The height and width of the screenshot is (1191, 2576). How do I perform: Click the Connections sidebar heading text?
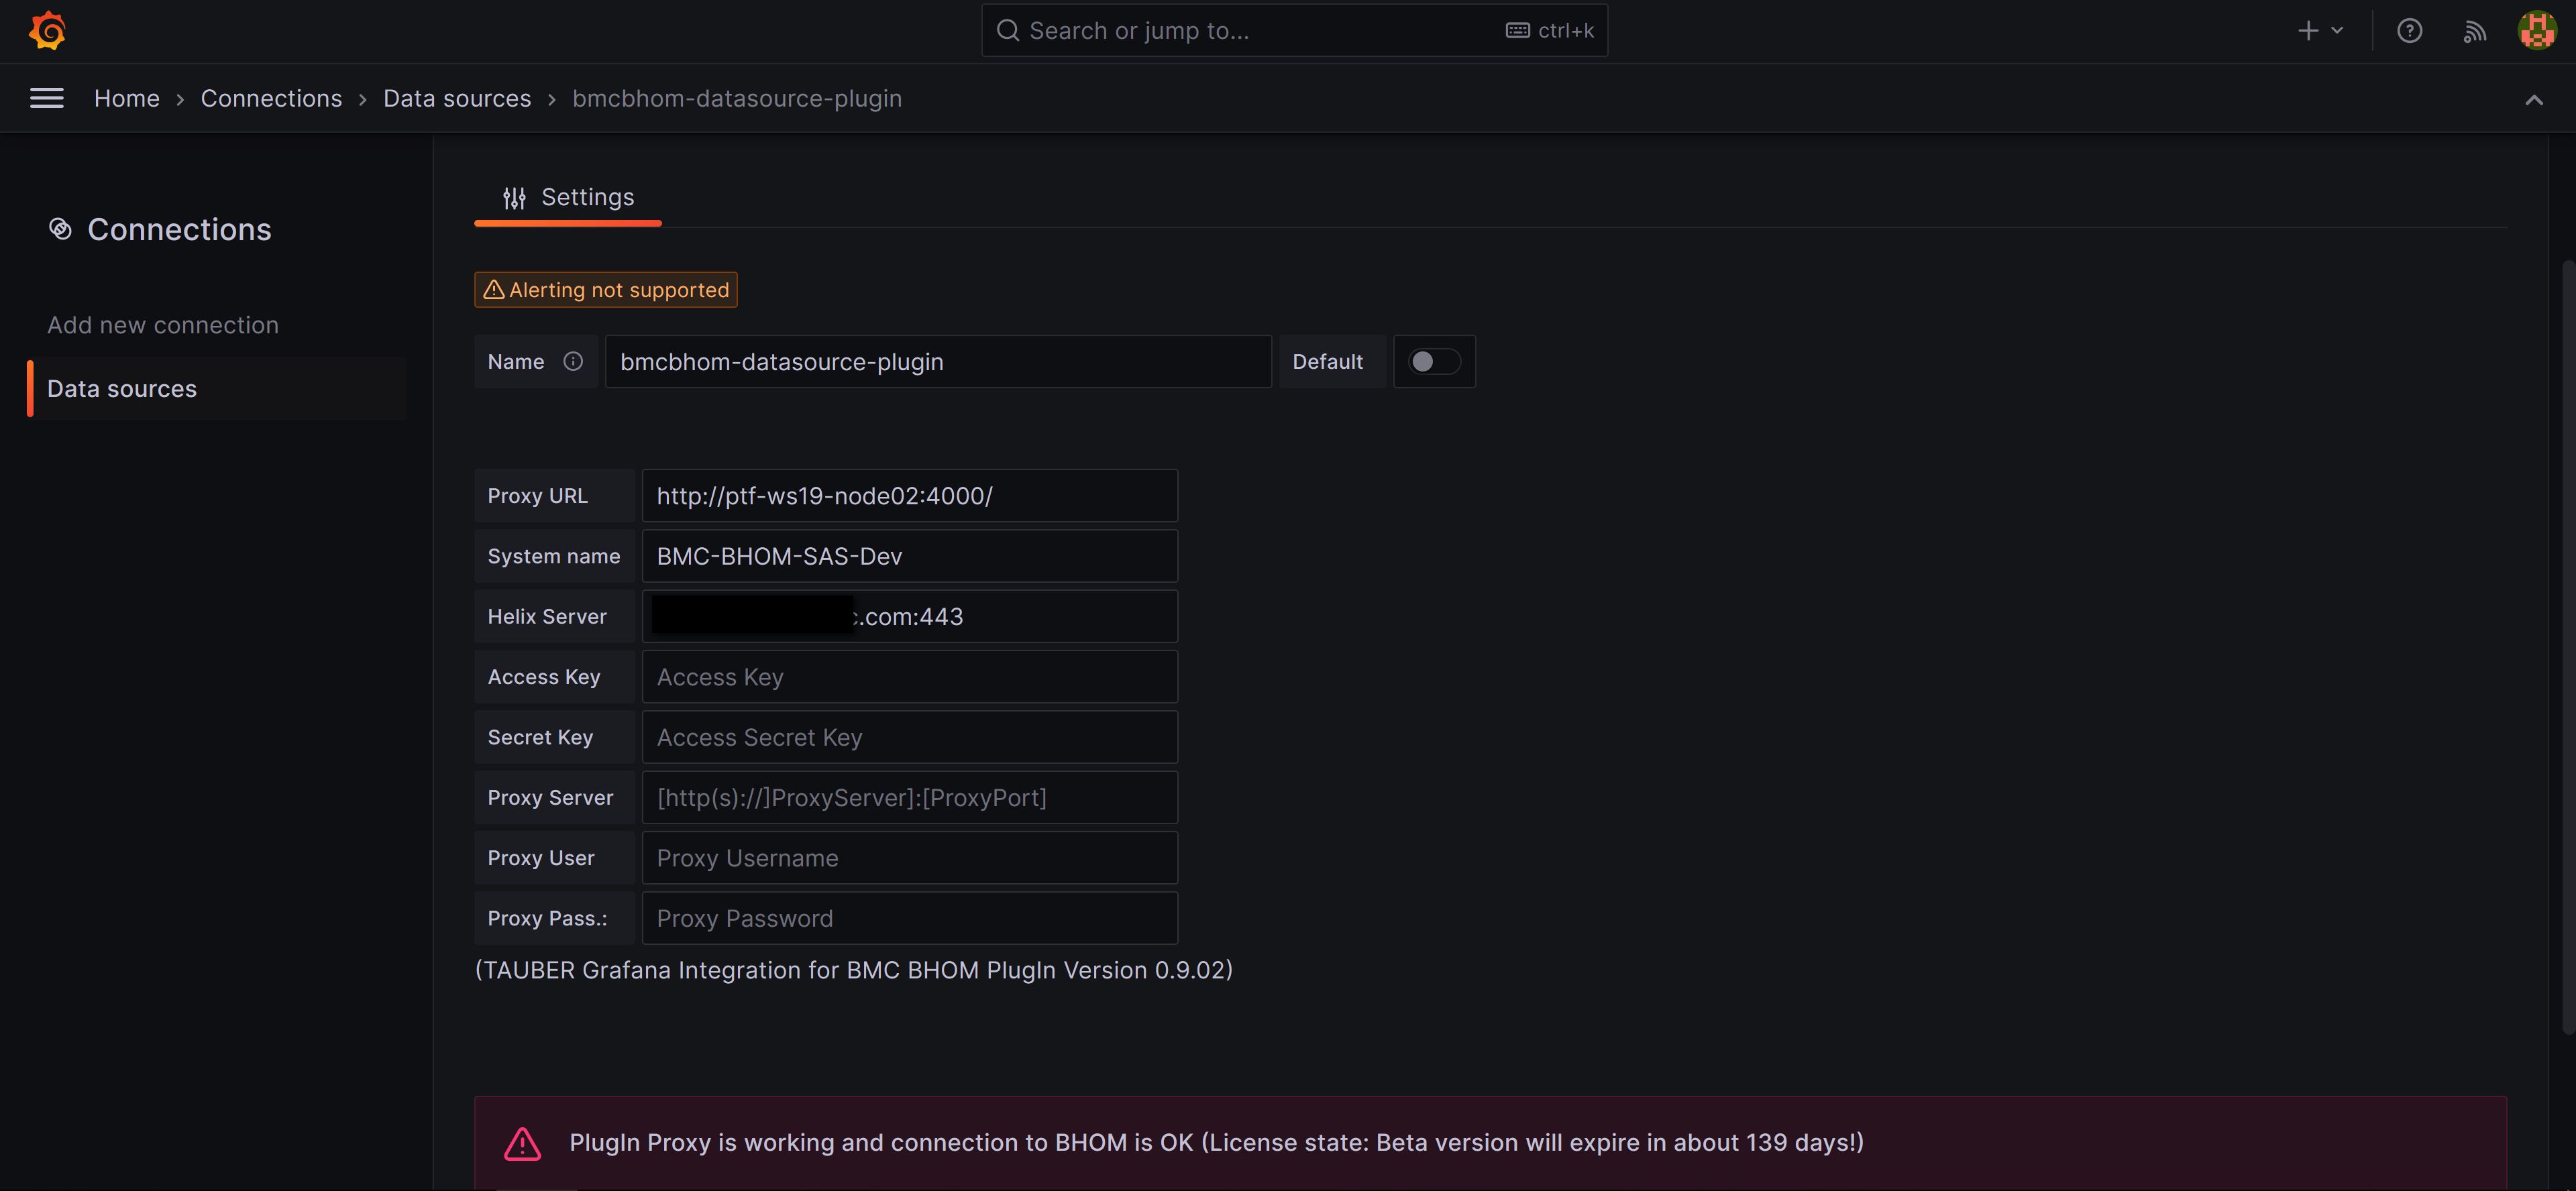click(179, 229)
